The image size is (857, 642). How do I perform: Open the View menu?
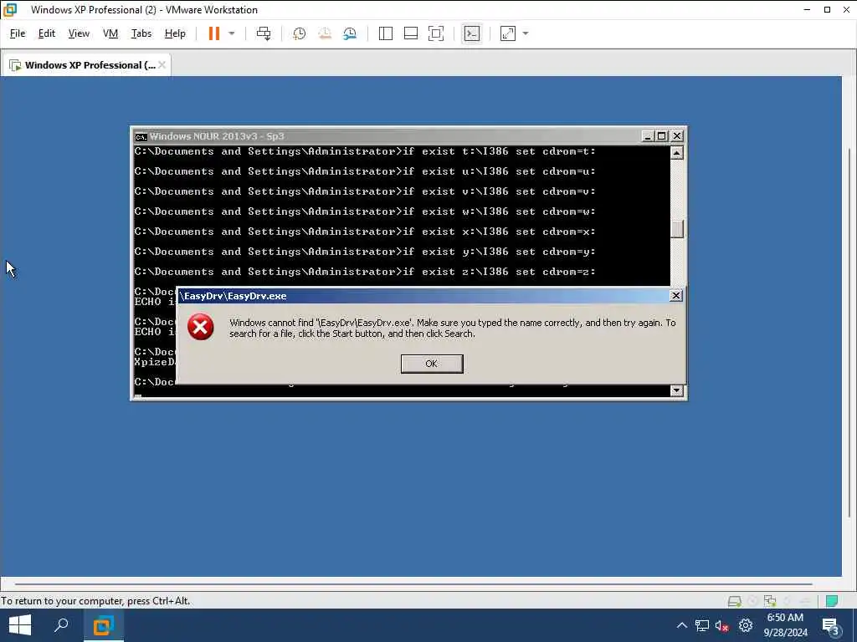[x=79, y=33]
